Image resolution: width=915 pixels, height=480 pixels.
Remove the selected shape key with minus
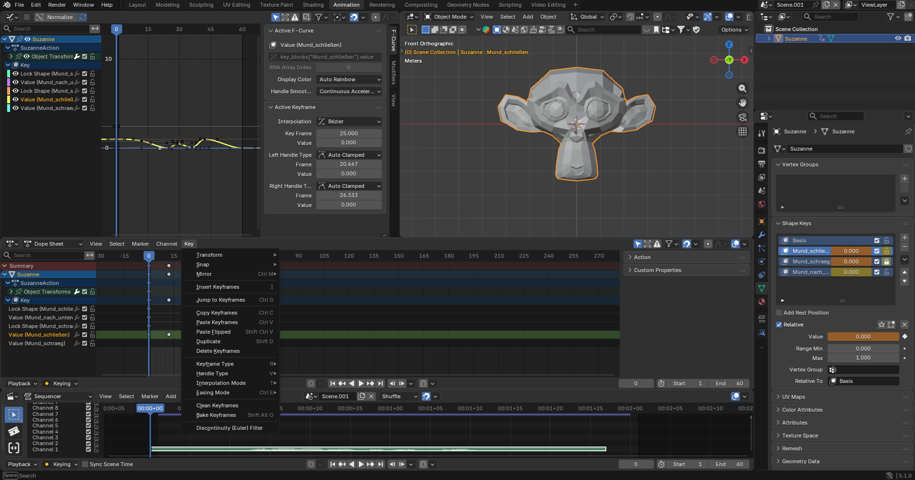[904, 247]
